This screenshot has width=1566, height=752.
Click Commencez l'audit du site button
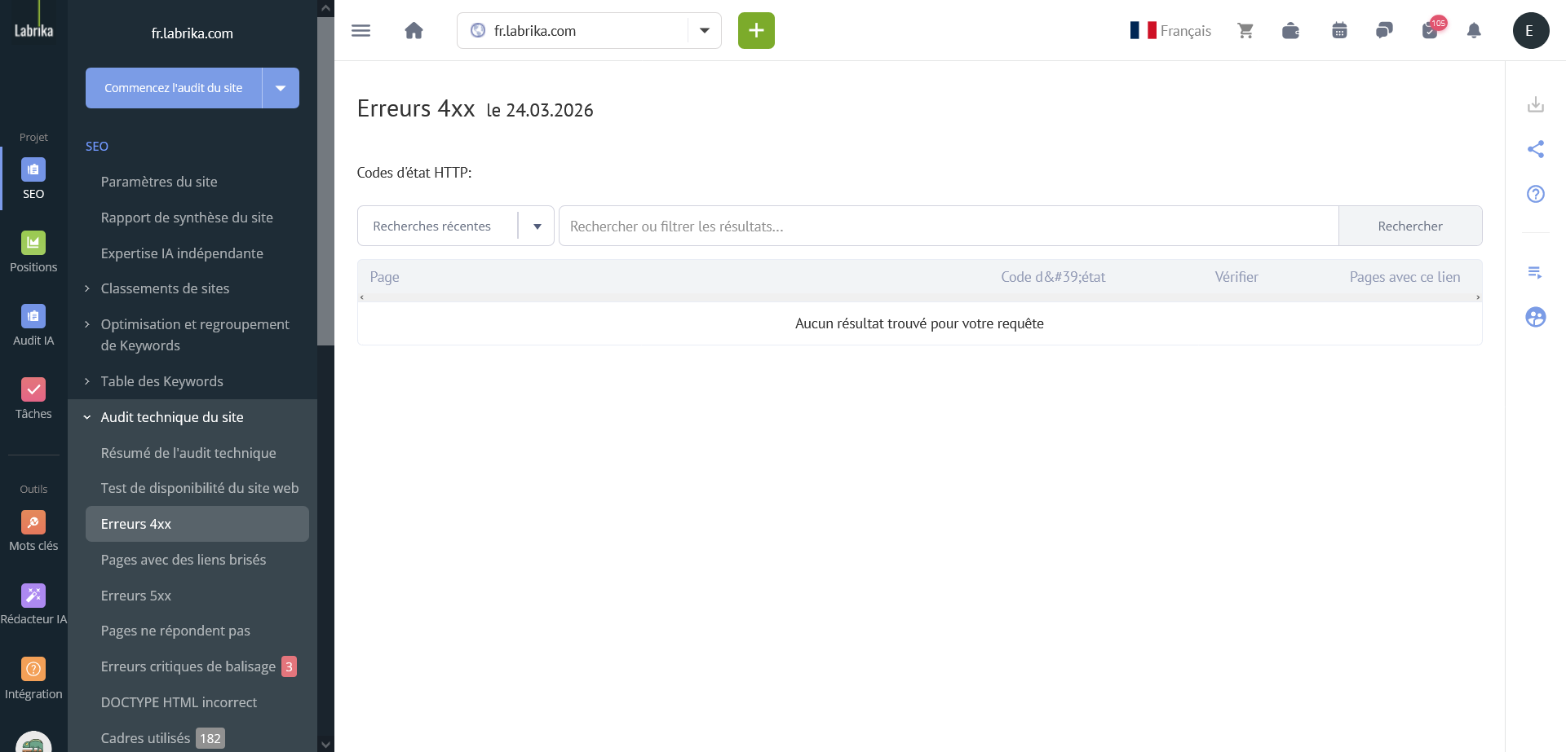click(x=174, y=88)
